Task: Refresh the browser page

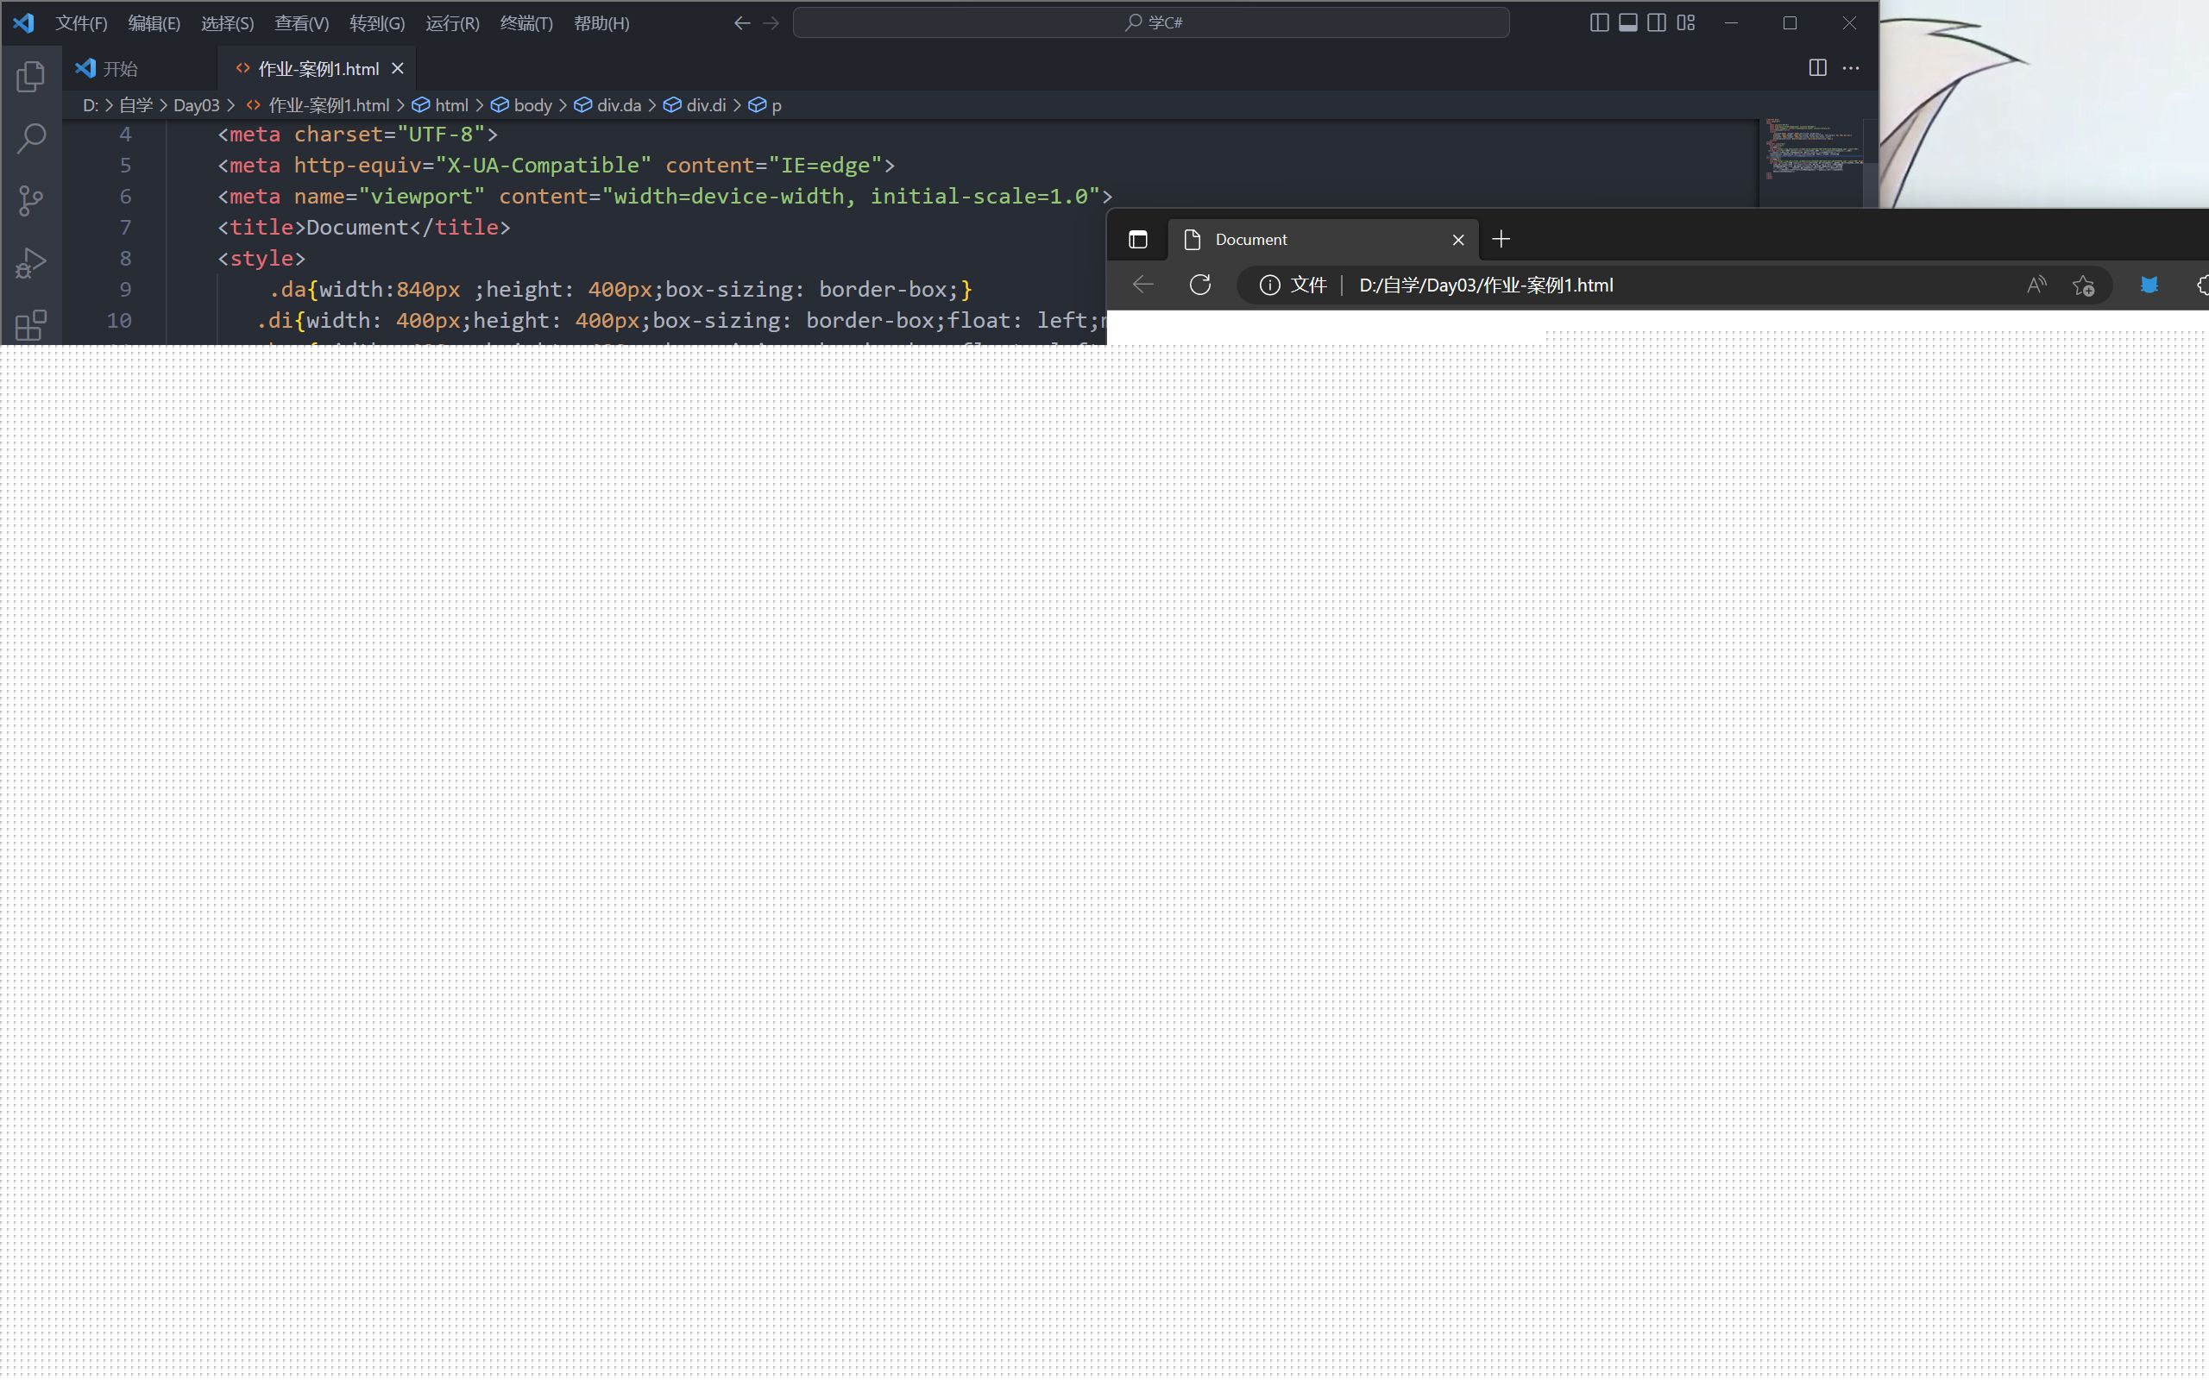Action: pos(1200,285)
